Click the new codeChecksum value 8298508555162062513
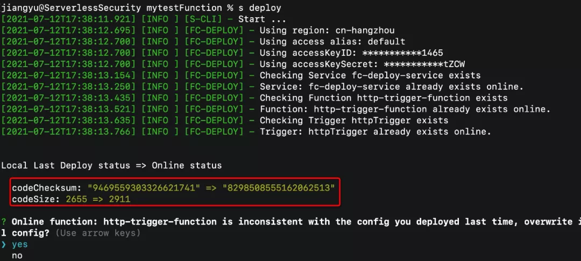The height and width of the screenshot is (261, 581). point(278,188)
